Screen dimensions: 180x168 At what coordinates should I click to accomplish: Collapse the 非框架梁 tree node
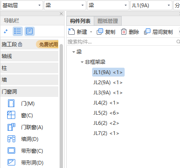pos(82,62)
